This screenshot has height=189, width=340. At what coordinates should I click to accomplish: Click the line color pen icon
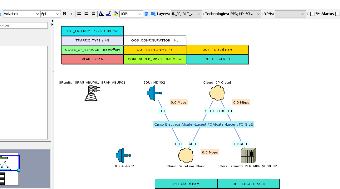click(x=108, y=14)
